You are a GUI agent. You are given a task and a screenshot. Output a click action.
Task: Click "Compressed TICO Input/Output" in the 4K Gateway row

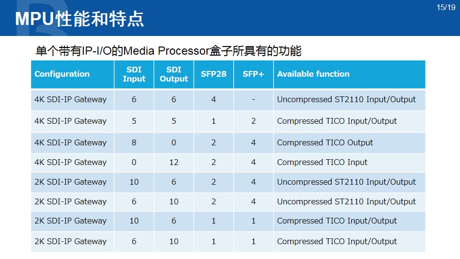(337, 121)
